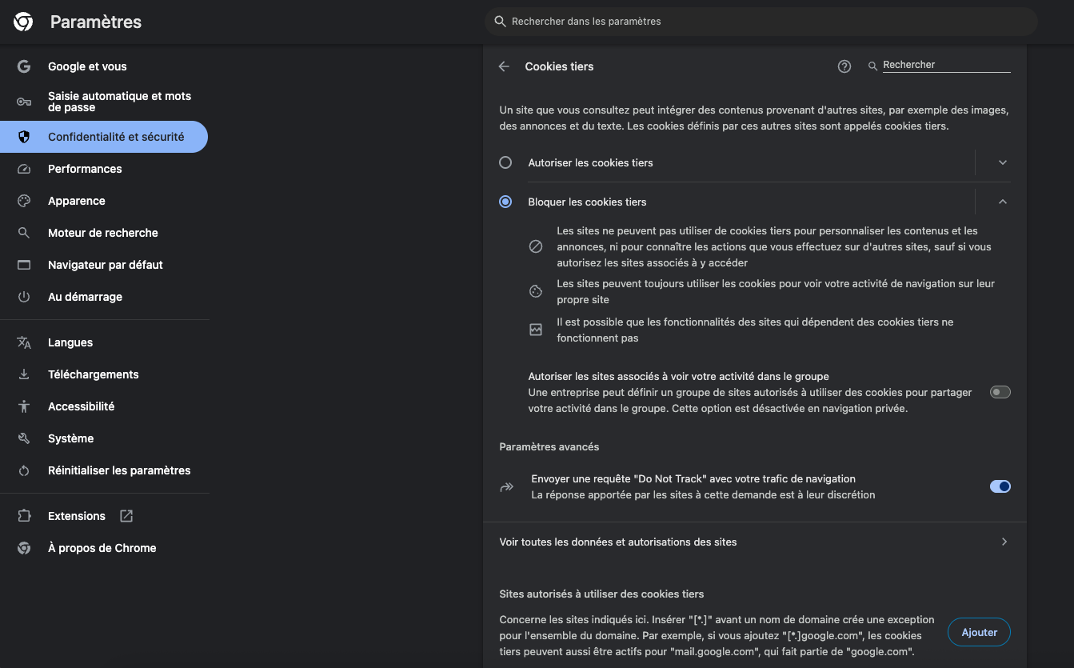Select the power icon beside Au démarrage

click(24, 297)
